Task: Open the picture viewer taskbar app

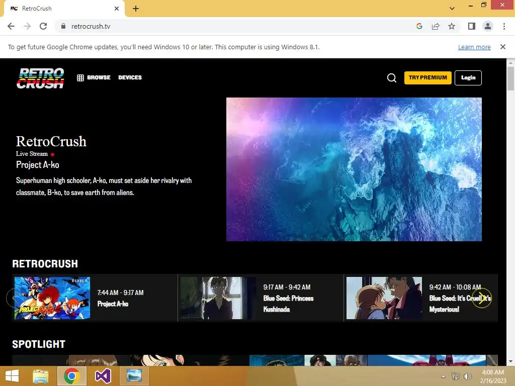Action: coord(134,376)
